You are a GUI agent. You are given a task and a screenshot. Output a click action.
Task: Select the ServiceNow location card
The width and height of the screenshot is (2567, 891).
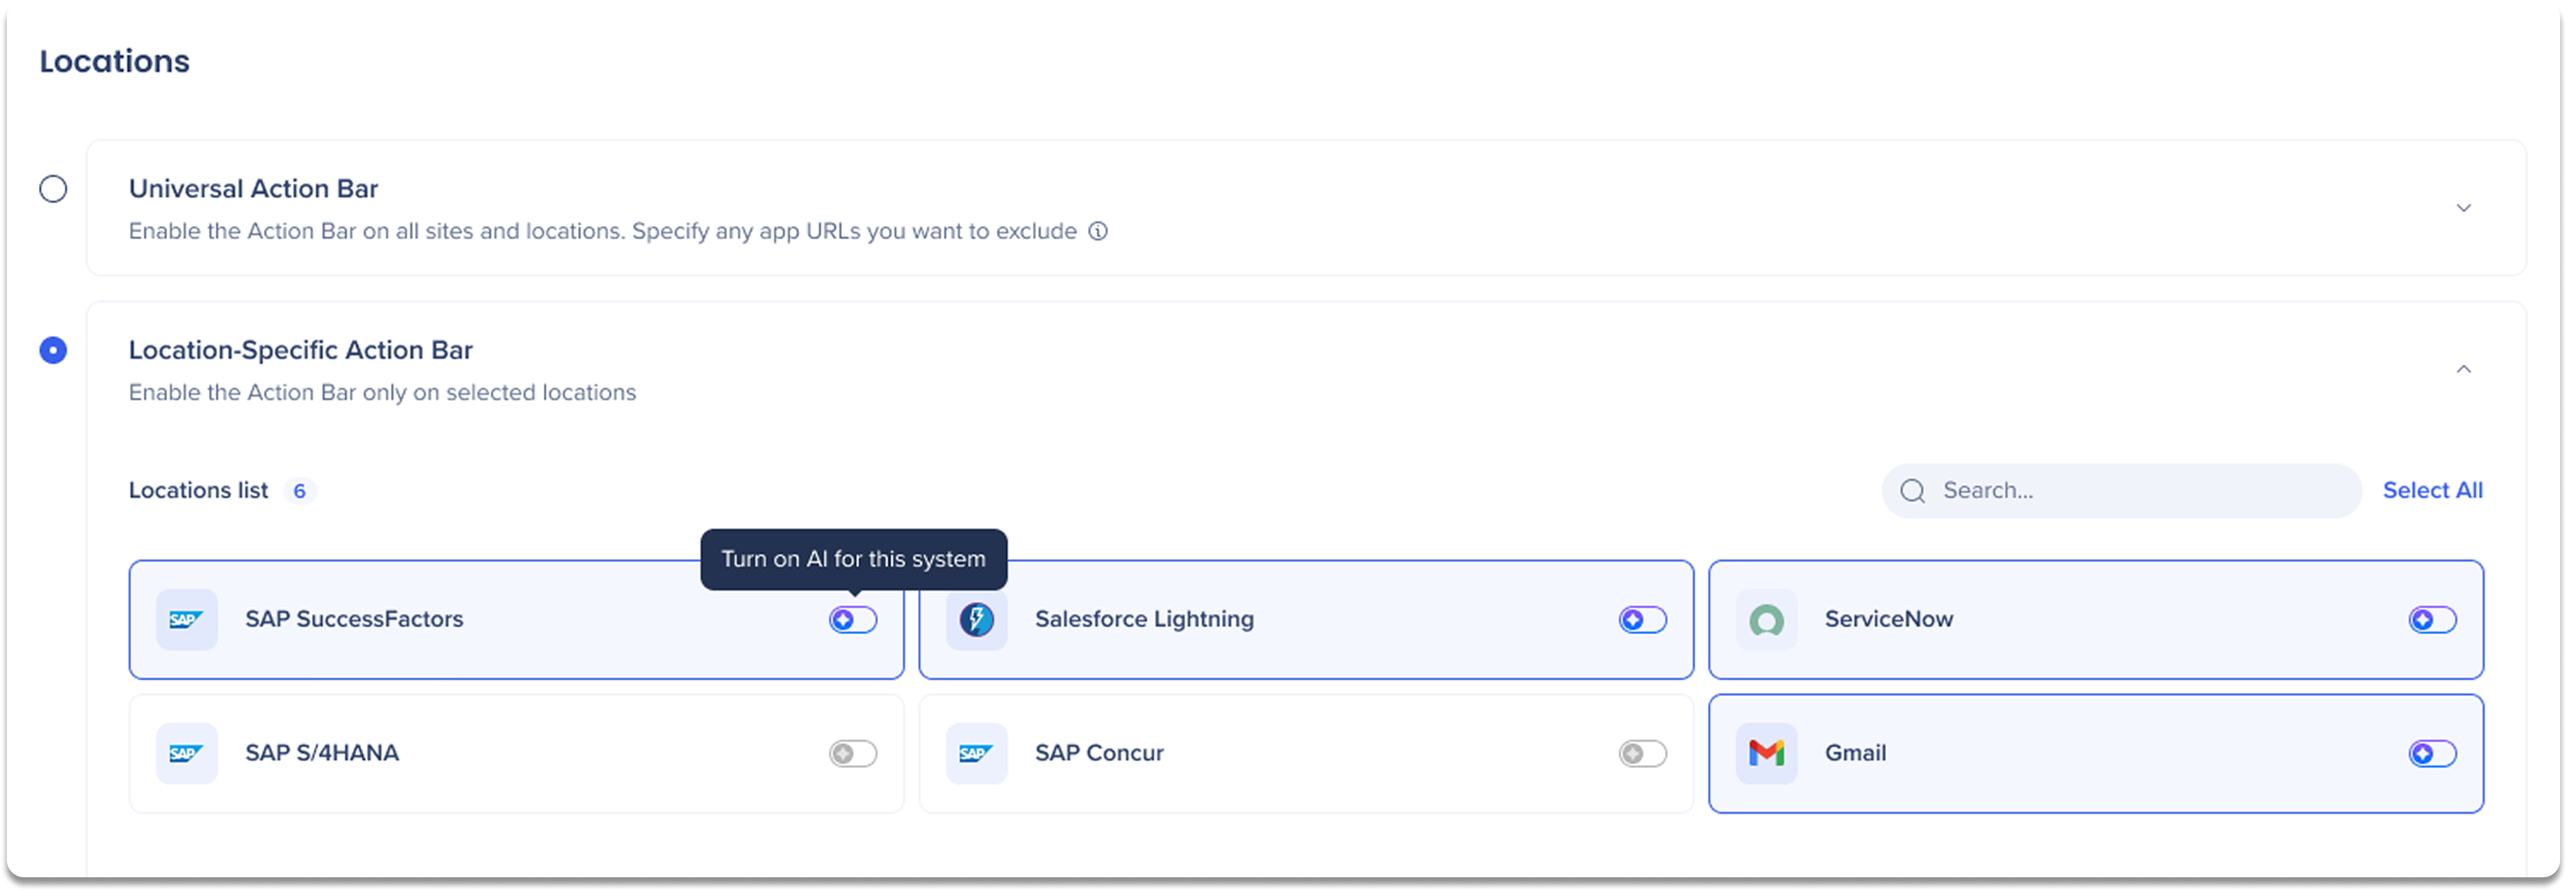[x=2096, y=619]
